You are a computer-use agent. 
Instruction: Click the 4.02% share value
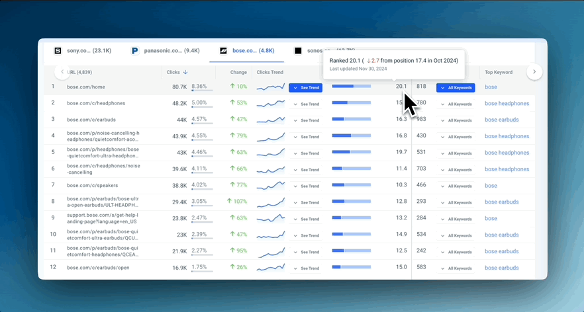(x=199, y=185)
